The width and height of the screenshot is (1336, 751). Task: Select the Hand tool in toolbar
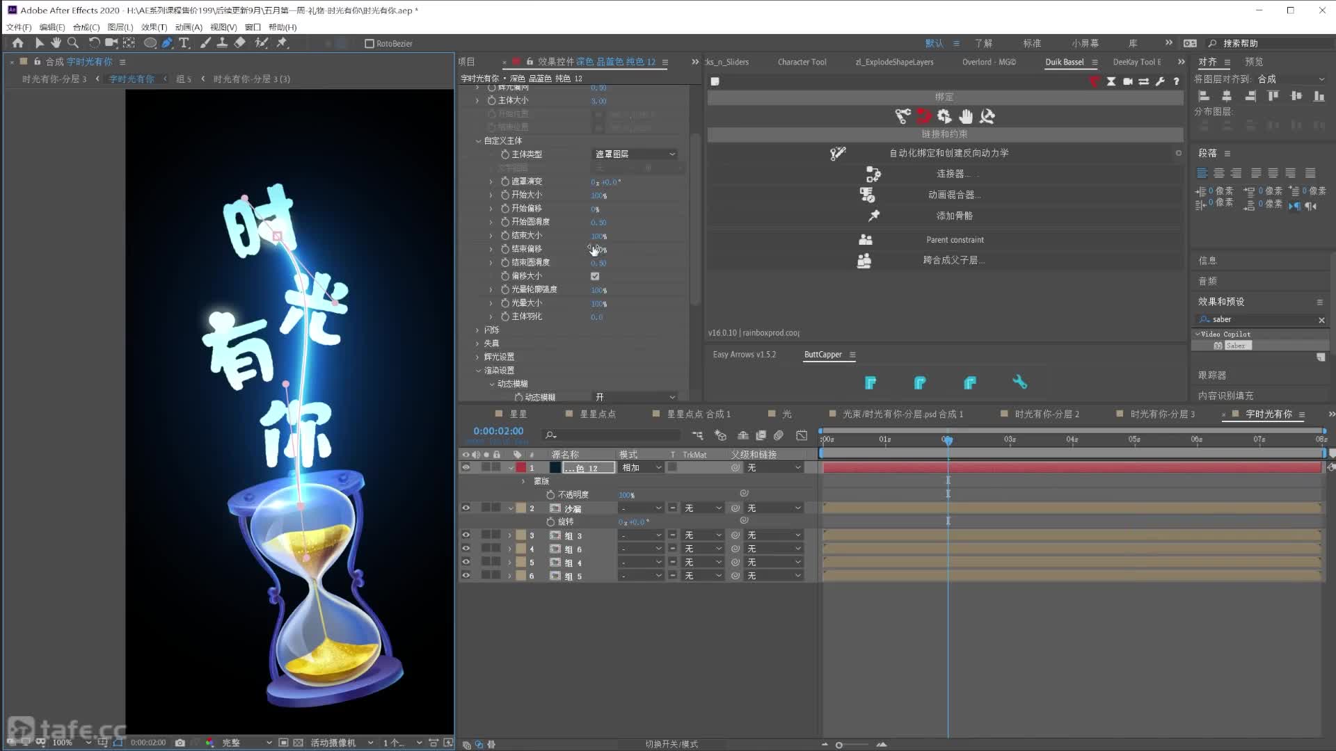[56, 43]
